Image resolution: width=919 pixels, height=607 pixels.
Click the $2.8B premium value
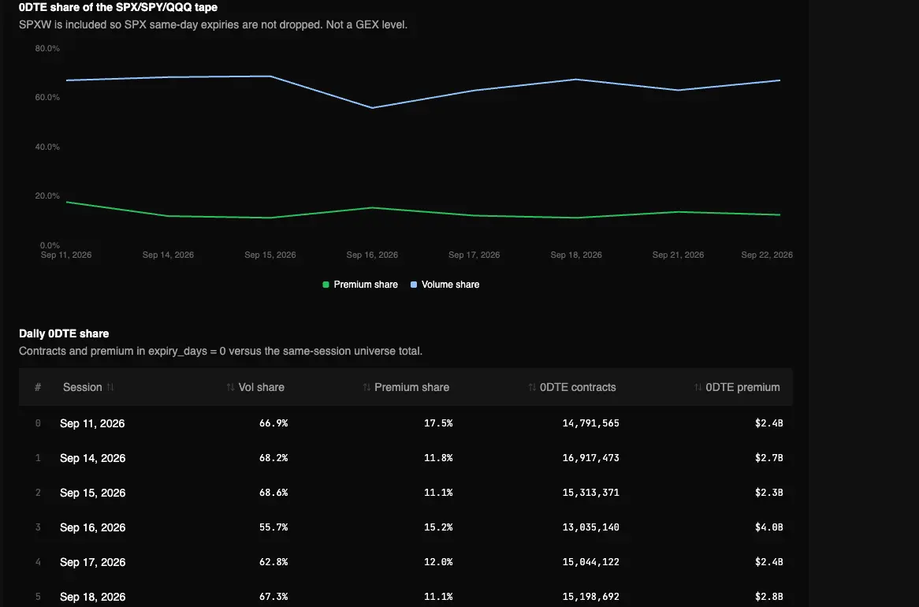[x=769, y=596]
